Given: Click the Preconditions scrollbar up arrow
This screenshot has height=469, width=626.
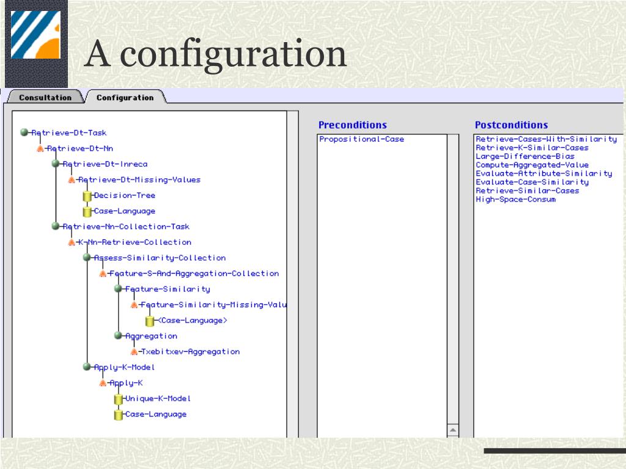Looking at the screenshot, I should pyautogui.click(x=453, y=430).
